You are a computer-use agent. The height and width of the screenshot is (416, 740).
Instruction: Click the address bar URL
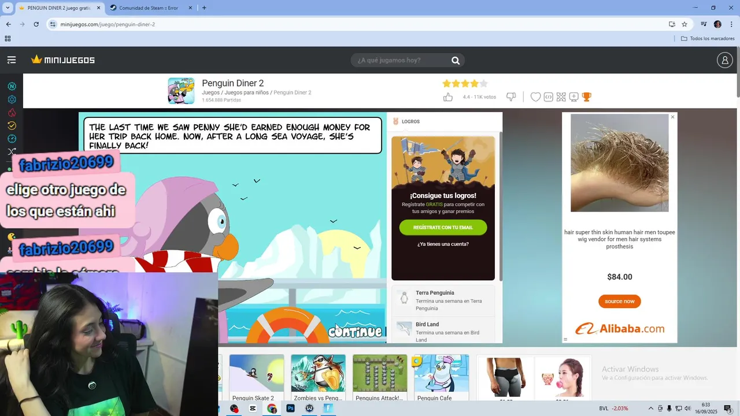point(108,24)
